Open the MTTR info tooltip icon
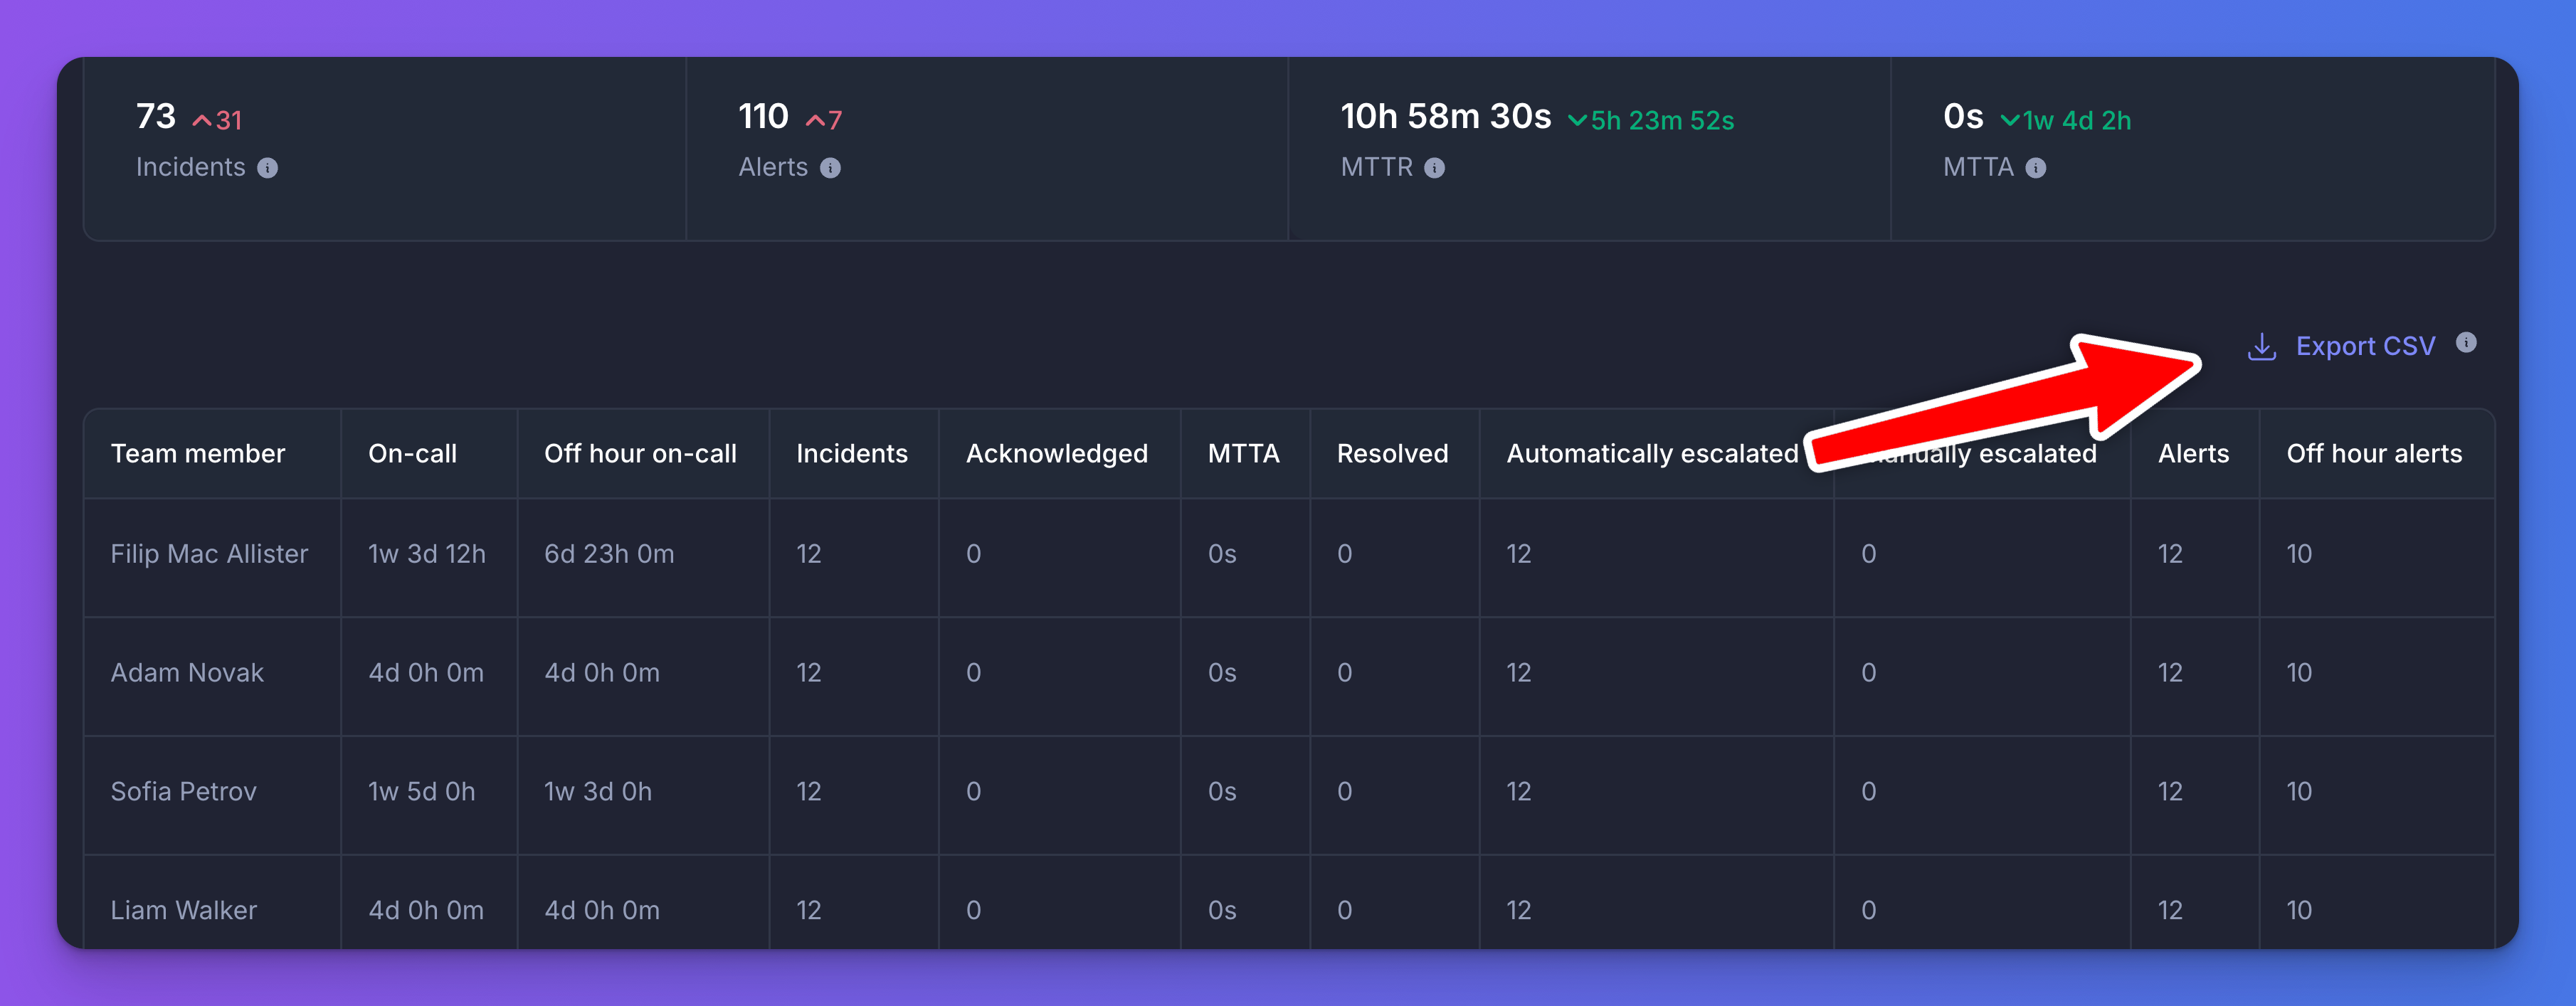This screenshot has height=1006, width=2576. (x=1436, y=167)
